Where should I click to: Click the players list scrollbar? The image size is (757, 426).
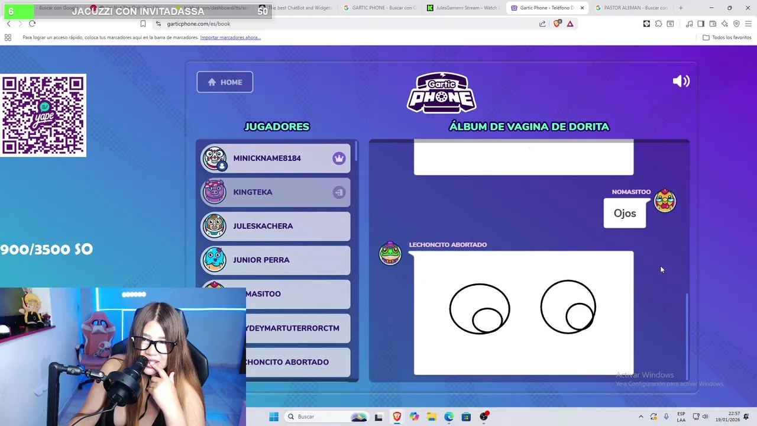pyautogui.click(x=356, y=151)
